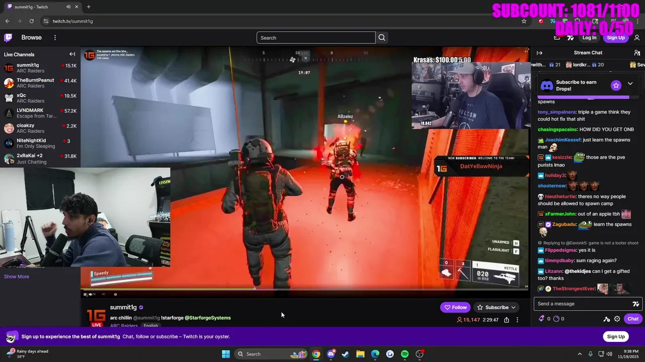The height and width of the screenshot is (362, 645).
Task: Go back using browser back arrow
Action: click(7, 21)
